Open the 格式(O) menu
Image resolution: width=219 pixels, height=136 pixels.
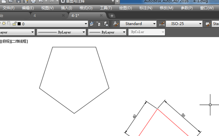point(86,8)
